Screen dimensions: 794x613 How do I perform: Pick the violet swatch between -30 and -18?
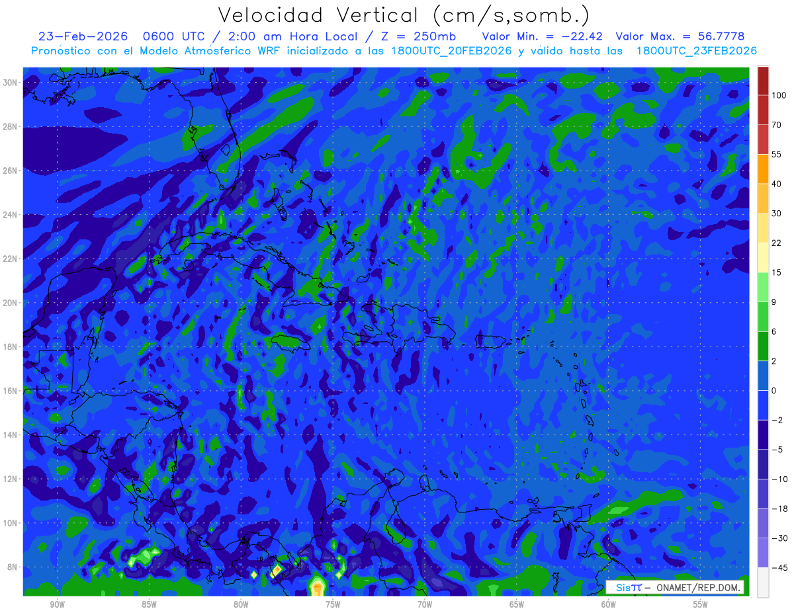[763, 523]
